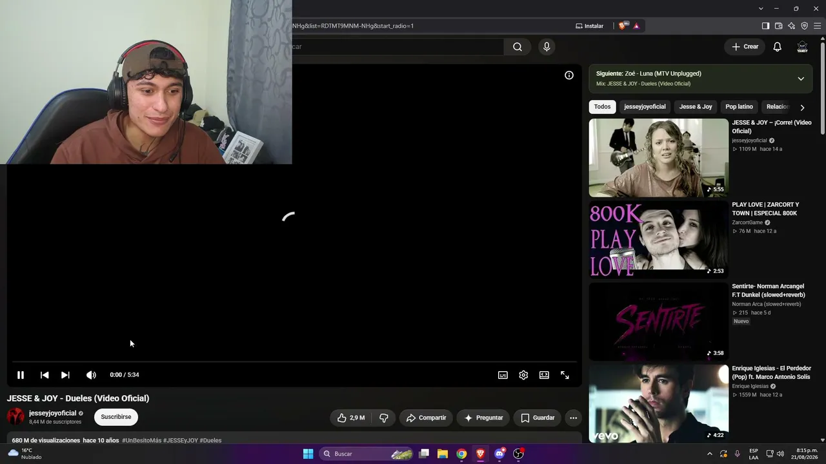826x464 pixels.
Task: Toggle the browser sidebar panel
Action: (x=765, y=26)
